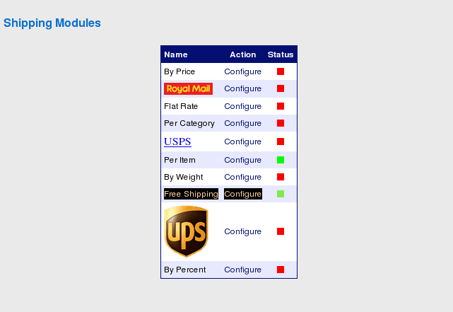Click the Free Shipping highlighted row name
Viewport: 453px width, 312px height.
pyautogui.click(x=191, y=194)
